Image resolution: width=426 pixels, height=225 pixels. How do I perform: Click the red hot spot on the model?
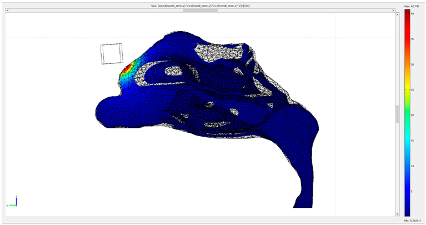click(x=126, y=69)
